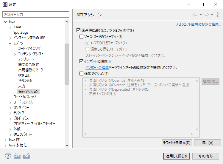Image resolution: width=223 pixels, height=164 pixels.
Task: Expand the JUnit tree node
Action: click(x=10, y=27)
